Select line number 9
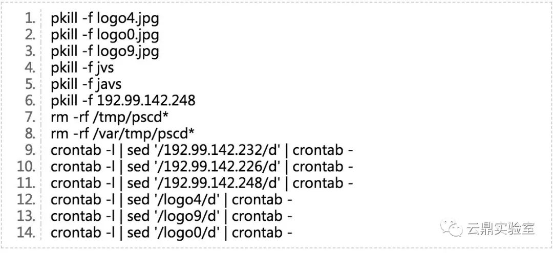Viewport: 553px width, 253px height. (x=30, y=150)
